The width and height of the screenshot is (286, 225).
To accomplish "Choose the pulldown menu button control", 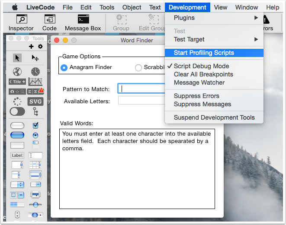I will 35,184.
